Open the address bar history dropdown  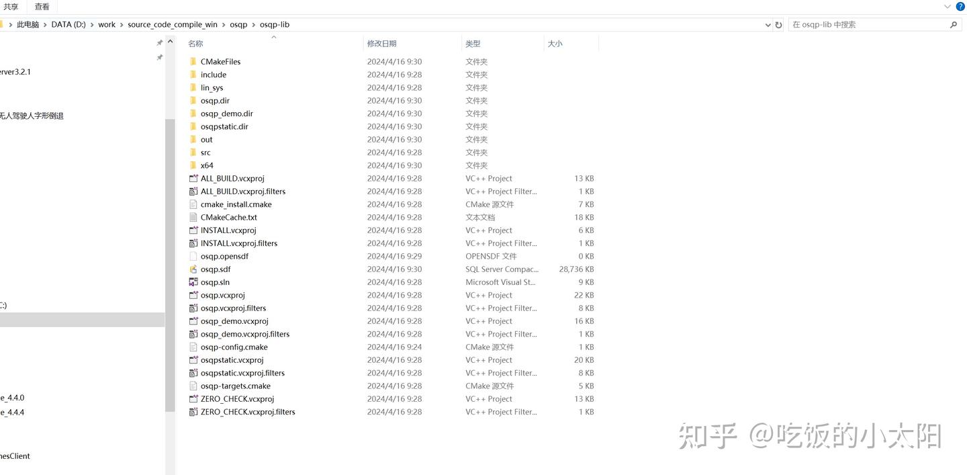point(768,24)
